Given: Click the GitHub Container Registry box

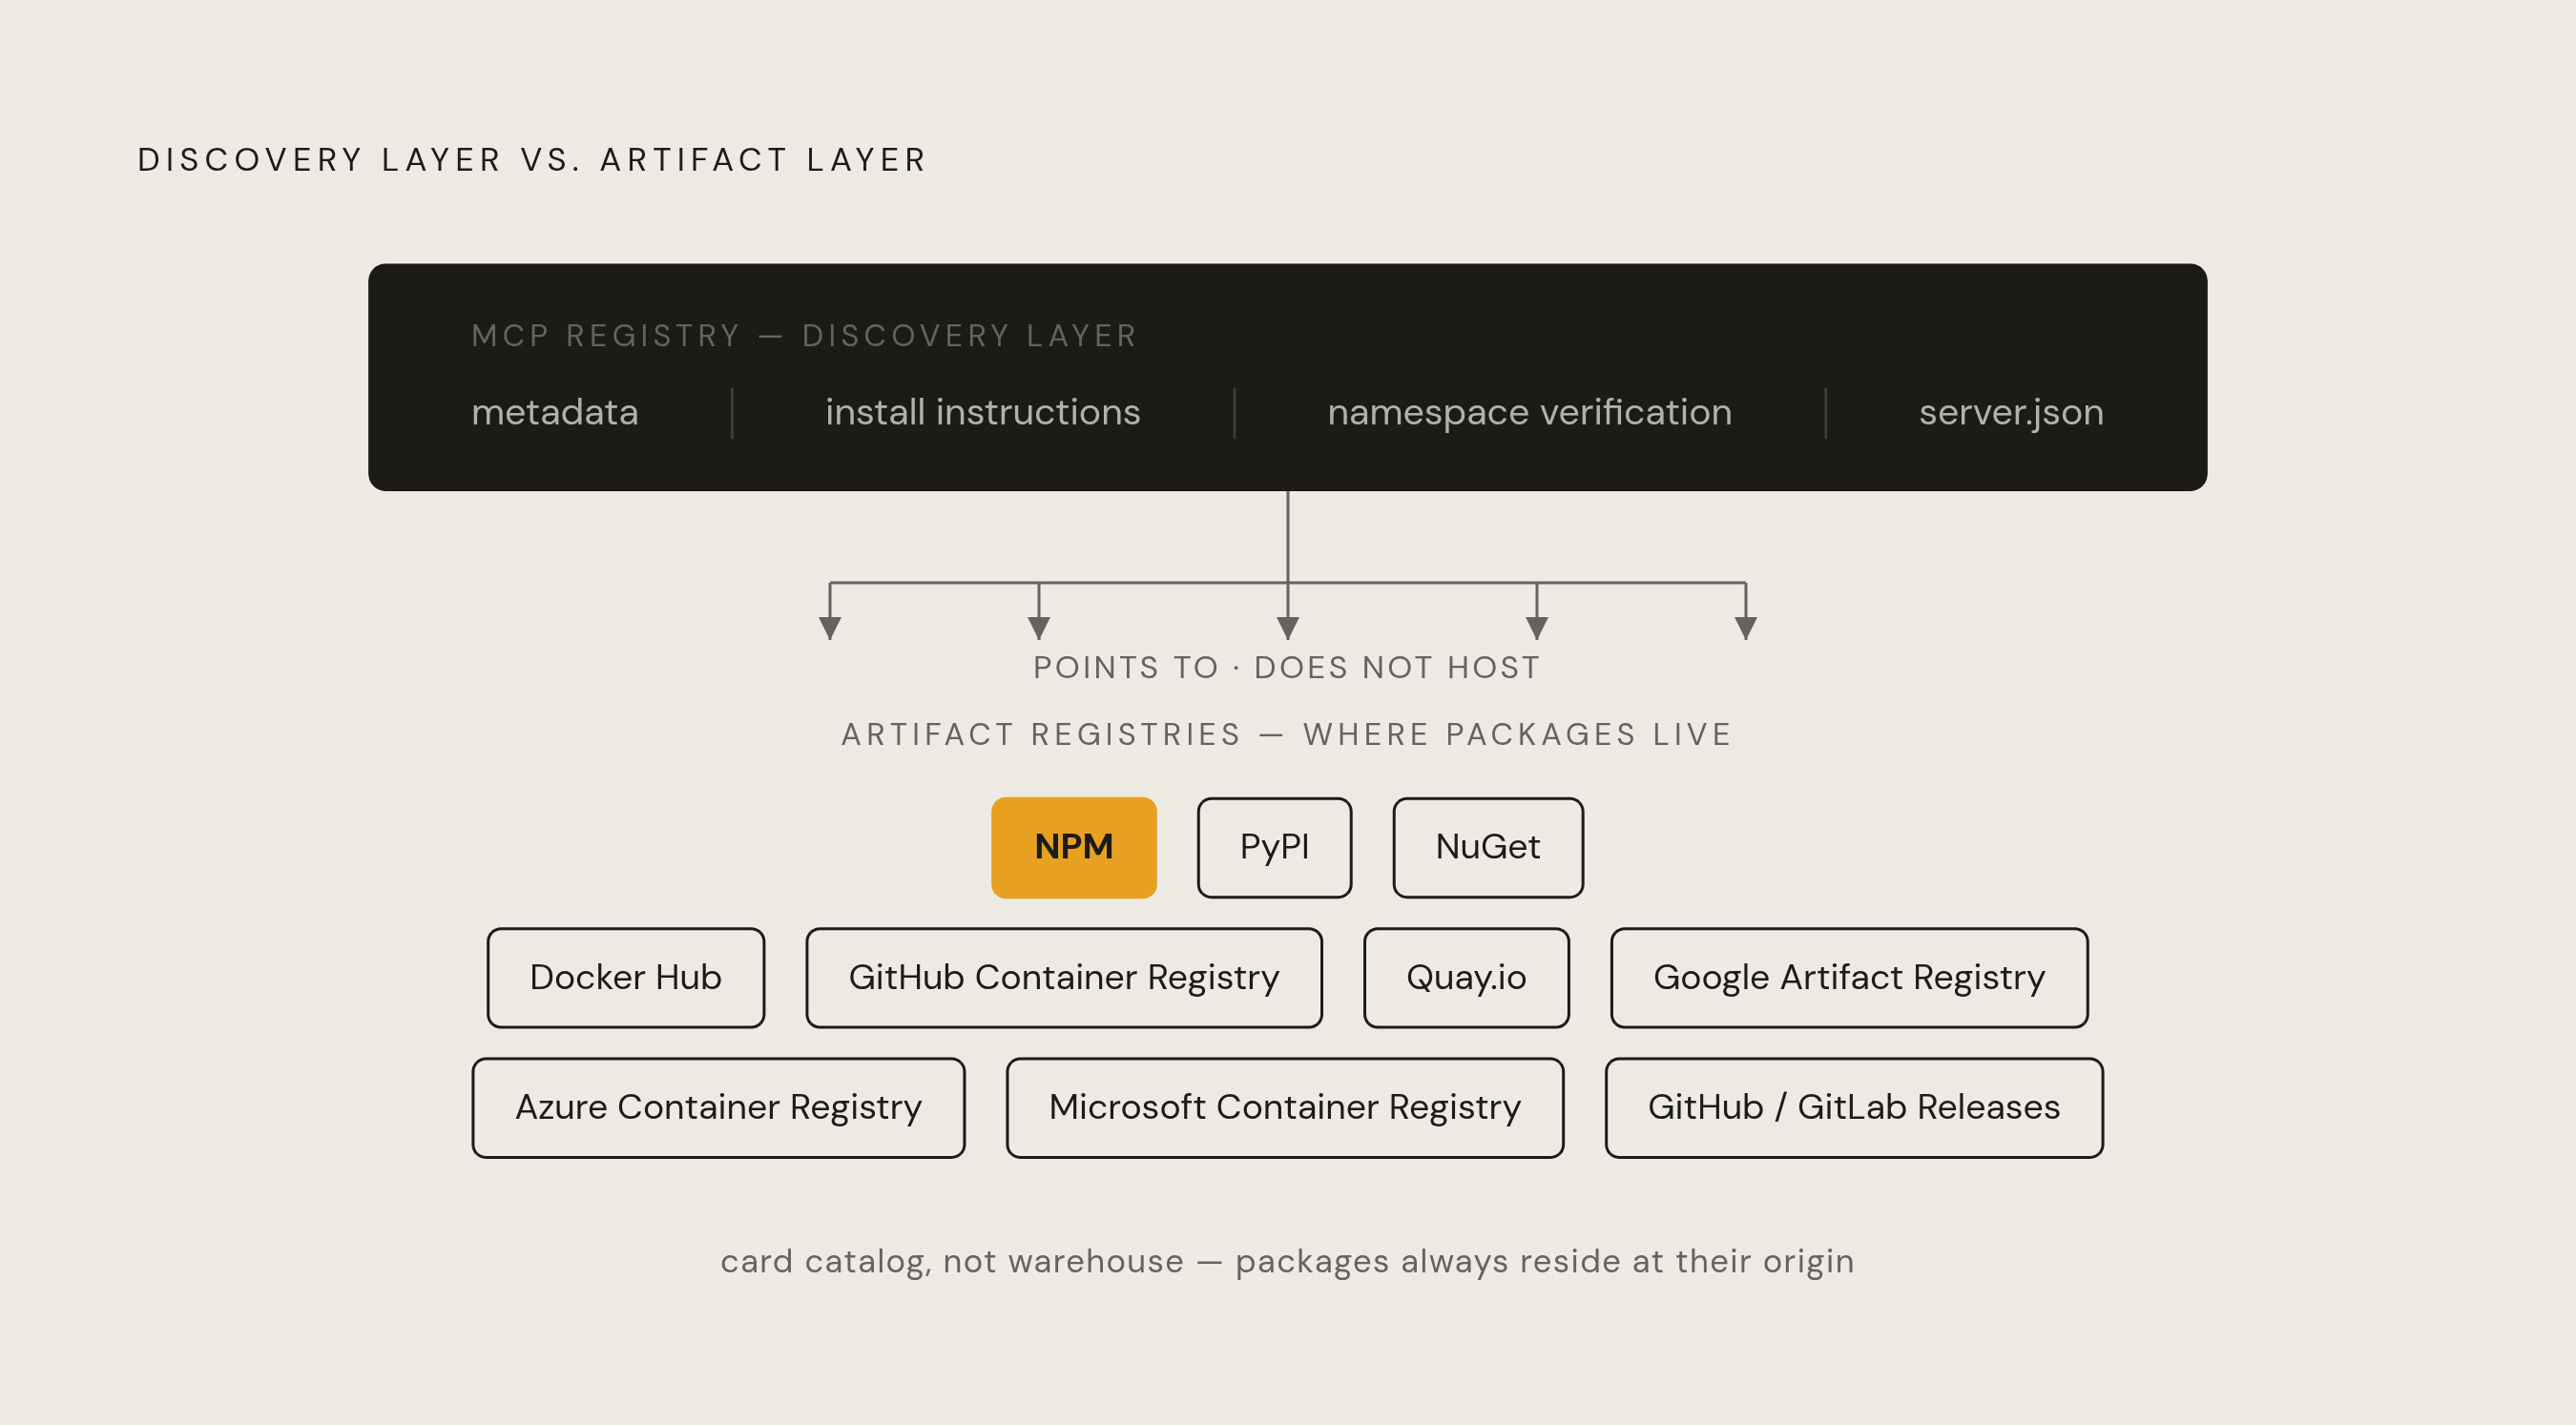Looking at the screenshot, I should tap(1064, 977).
